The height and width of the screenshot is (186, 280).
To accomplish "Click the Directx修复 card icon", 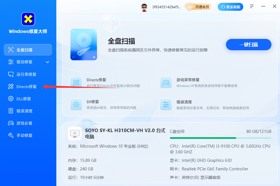I will pos(76,82).
